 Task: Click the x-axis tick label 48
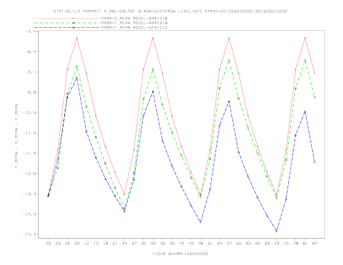(x=201, y=243)
